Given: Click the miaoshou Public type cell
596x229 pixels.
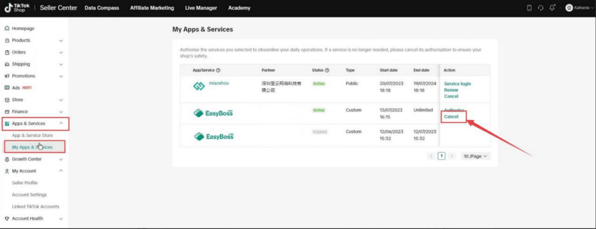Looking at the screenshot, I should click(x=352, y=83).
